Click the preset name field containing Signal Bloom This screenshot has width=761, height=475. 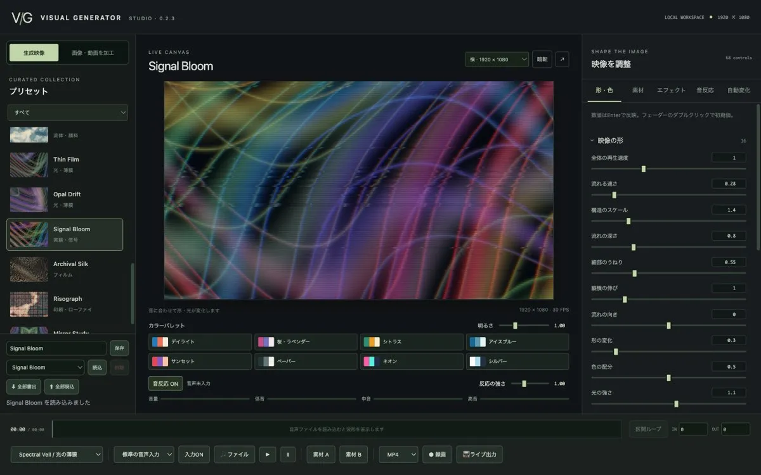(56, 348)
